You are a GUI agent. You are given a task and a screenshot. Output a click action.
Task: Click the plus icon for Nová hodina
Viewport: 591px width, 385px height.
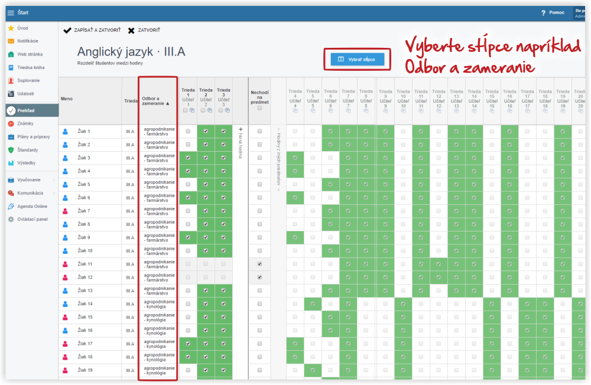pos(241,129)
